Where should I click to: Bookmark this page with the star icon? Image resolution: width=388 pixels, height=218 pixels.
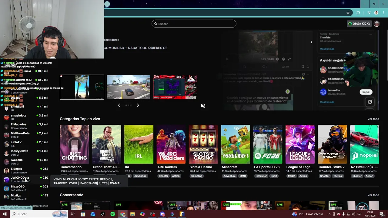tap(348, 13)
